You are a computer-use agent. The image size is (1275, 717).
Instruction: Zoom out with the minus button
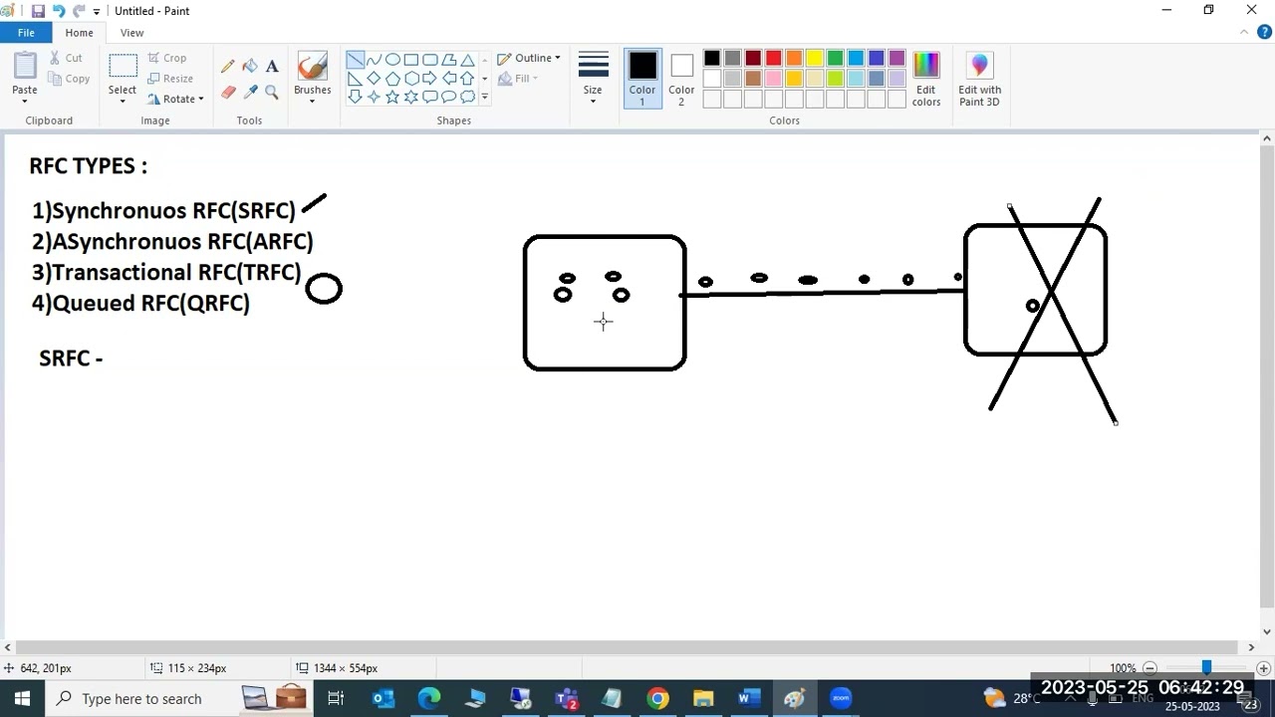click(1149, 668)
